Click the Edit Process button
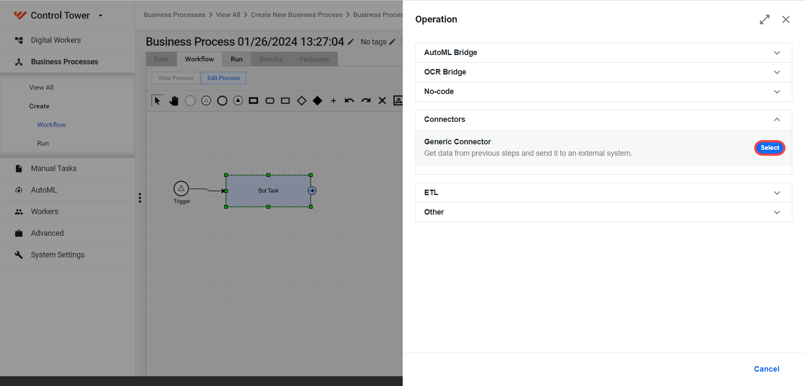Viewport: 805px width, 386px height. (x=223, y=78)
